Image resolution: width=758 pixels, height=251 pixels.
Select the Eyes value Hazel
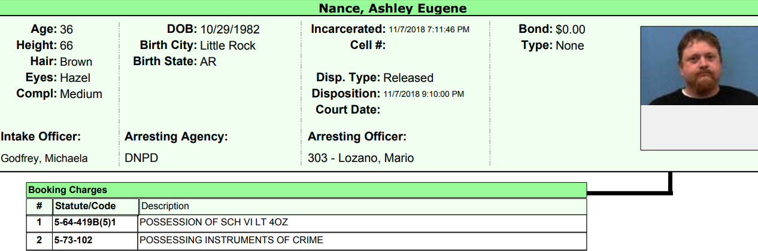(75, 78)
